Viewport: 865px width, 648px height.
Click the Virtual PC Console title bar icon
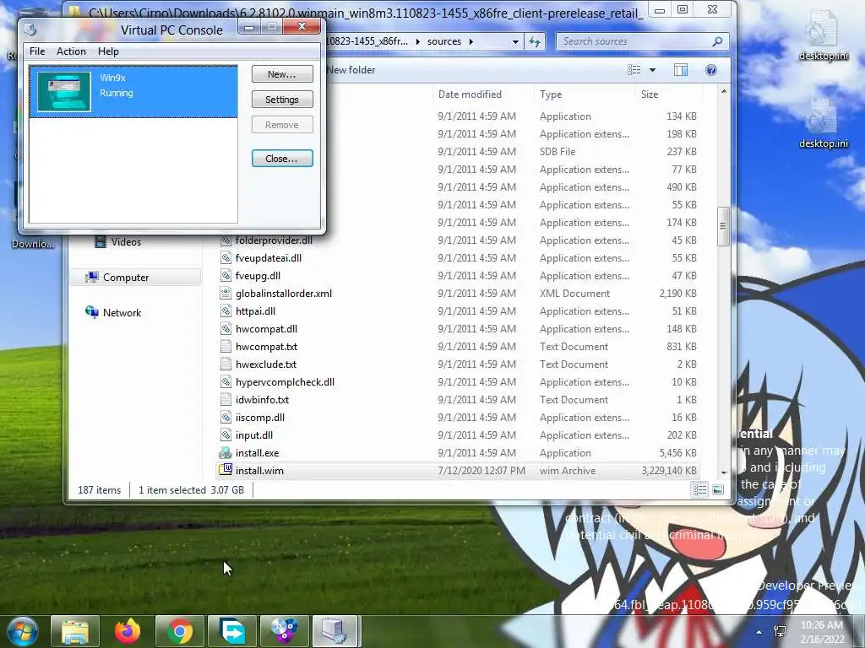coord(30,30)
